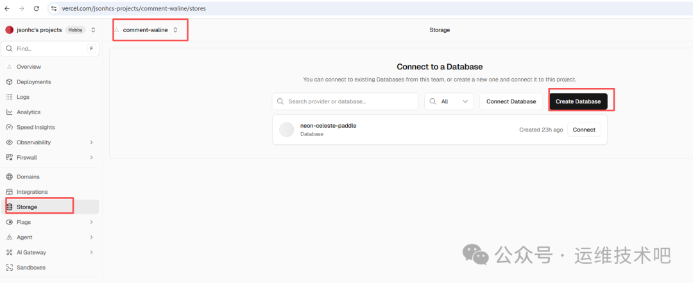This screenshot has width=693, height=283.
Task: Click the Connect Database button
Action: click(x=511, y=101)
